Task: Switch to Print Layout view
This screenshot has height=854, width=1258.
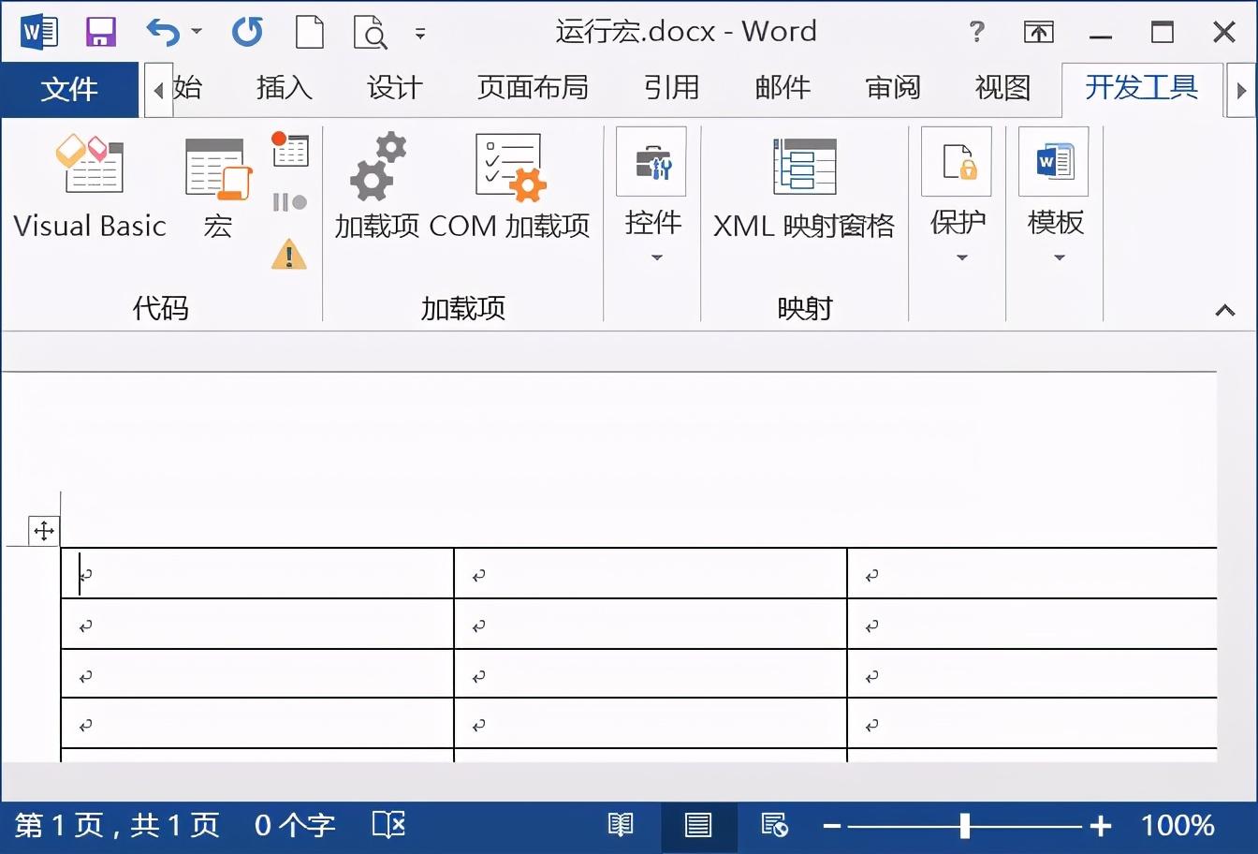Action: (698, 825)
